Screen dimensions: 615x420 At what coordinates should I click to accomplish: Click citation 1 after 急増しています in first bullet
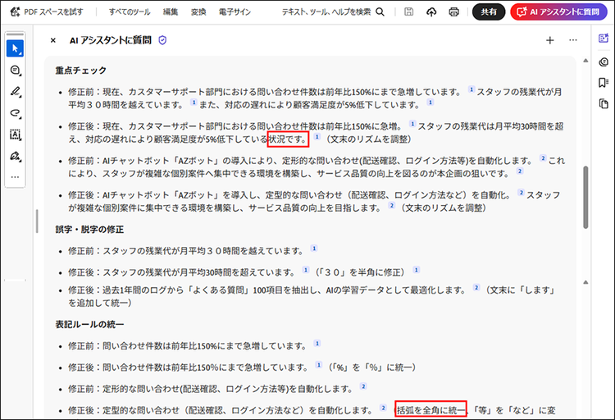(x=471, y=89)
